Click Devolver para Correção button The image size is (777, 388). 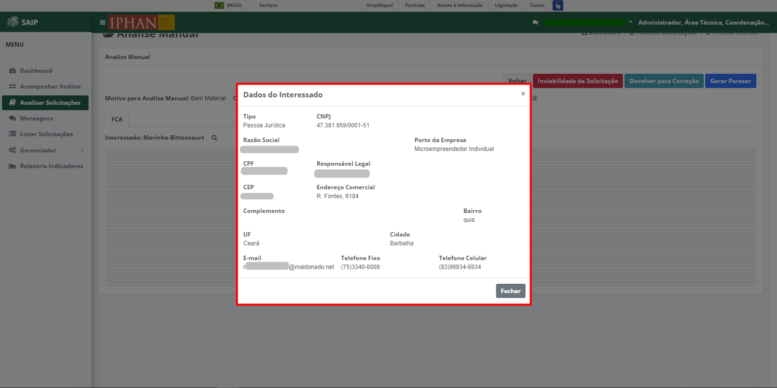click(x=664, y=81)
